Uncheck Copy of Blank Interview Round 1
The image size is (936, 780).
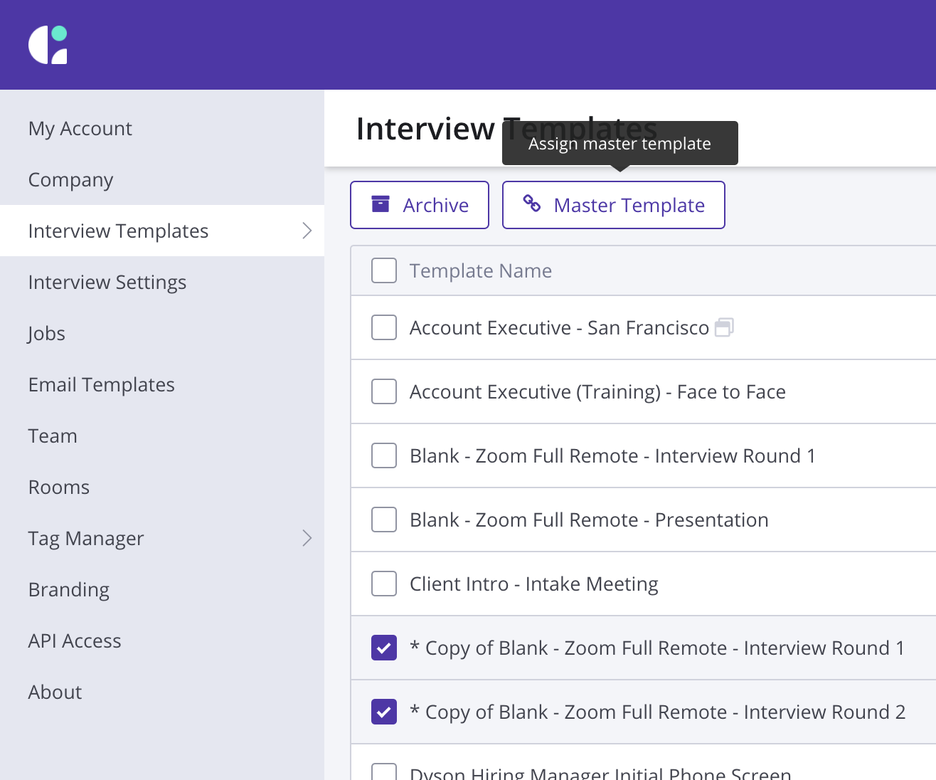(x=384, y=648)
